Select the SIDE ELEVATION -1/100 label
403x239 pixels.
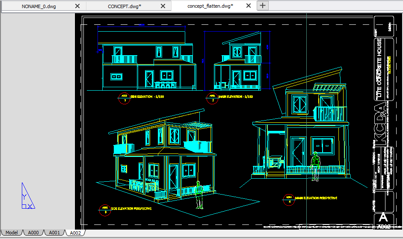pos(147,97)
